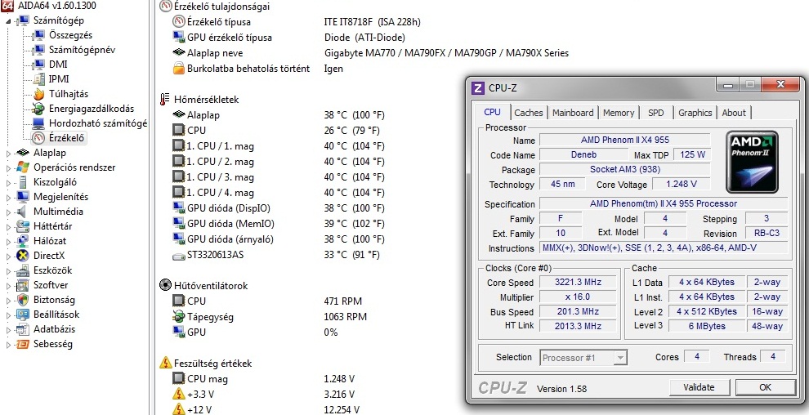Click the Validate button in CPU-Z
Image resolution: width=809 pixels, height=415 pixels.
(x=699, y=388)
